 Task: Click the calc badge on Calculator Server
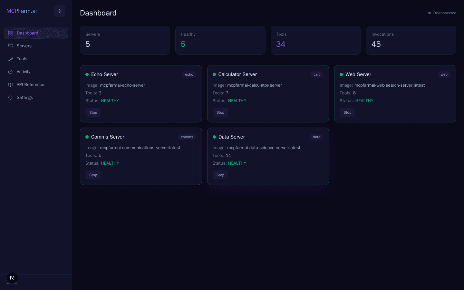coord(317,74)
